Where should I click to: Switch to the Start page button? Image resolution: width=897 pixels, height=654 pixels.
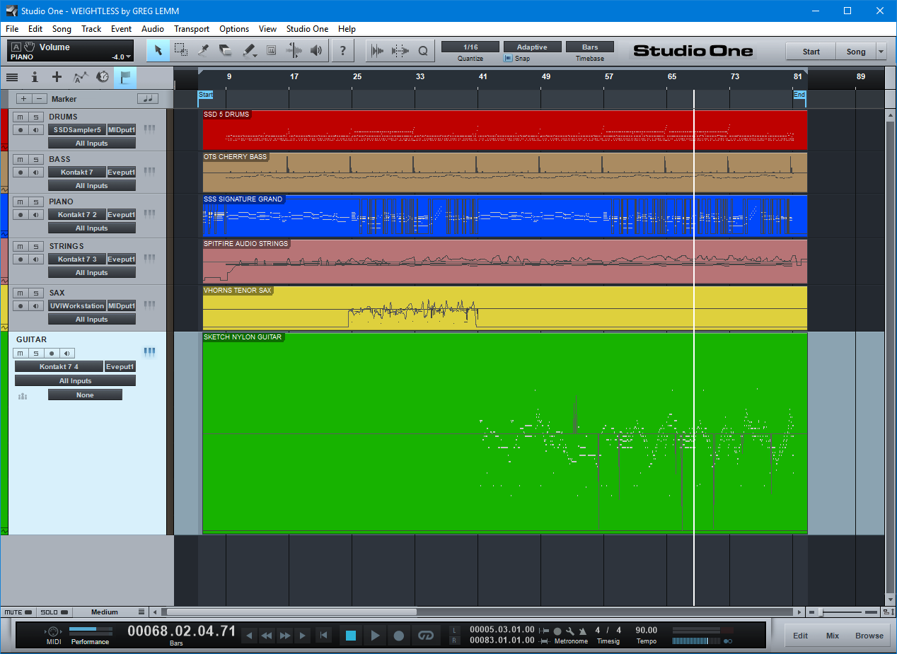point(811,51)
